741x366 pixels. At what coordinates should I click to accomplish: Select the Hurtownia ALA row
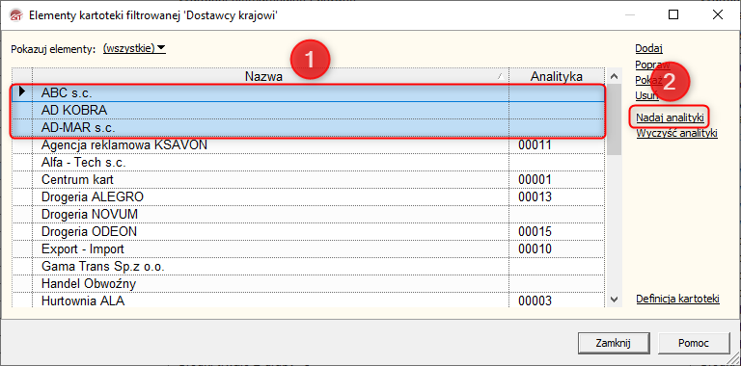(x=309, y=301)
